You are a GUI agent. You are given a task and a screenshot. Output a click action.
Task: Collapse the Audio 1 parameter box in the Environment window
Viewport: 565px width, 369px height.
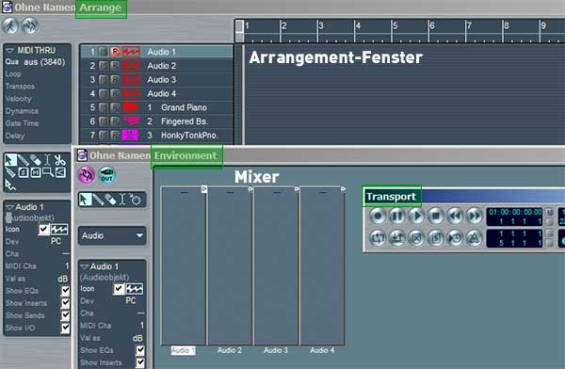point(85,266)
